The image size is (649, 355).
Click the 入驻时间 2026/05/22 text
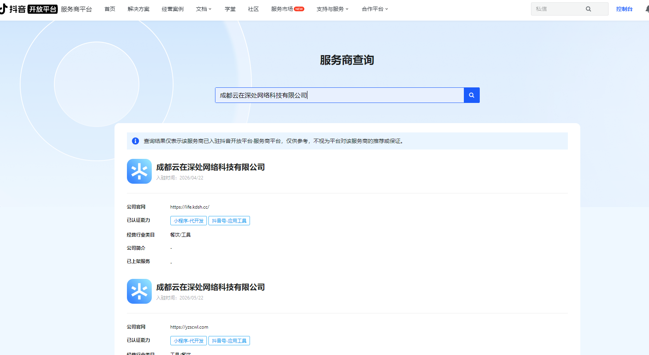click(x=180, y=298)
